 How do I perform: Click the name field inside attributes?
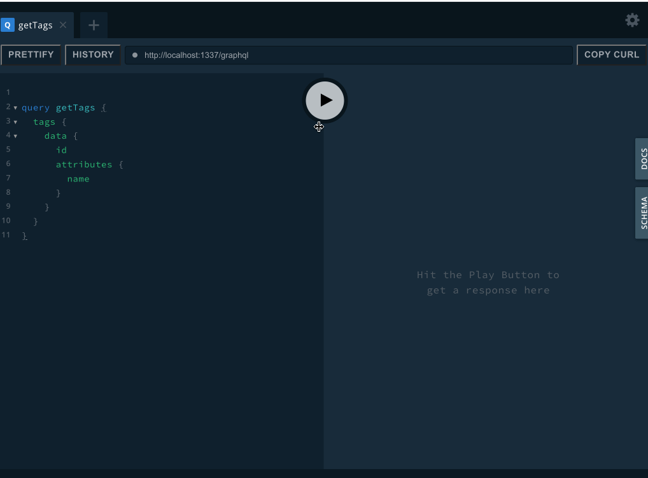coord(78,178)
